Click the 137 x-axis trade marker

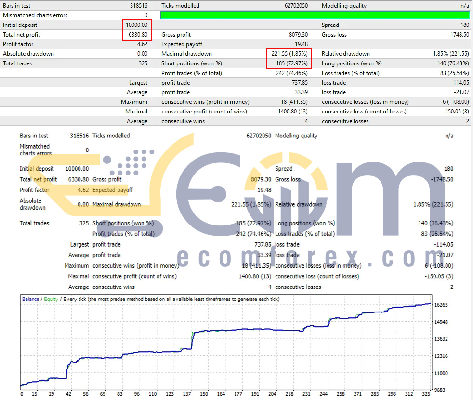point(187,394)
